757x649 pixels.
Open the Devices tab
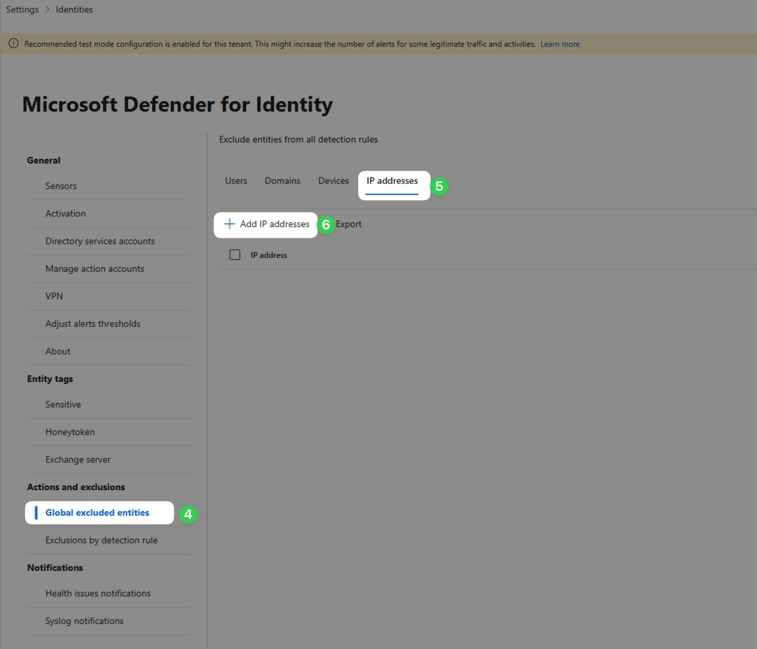[334, 180]
